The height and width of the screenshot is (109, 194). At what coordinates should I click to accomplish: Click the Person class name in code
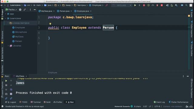tap(108, 28)
